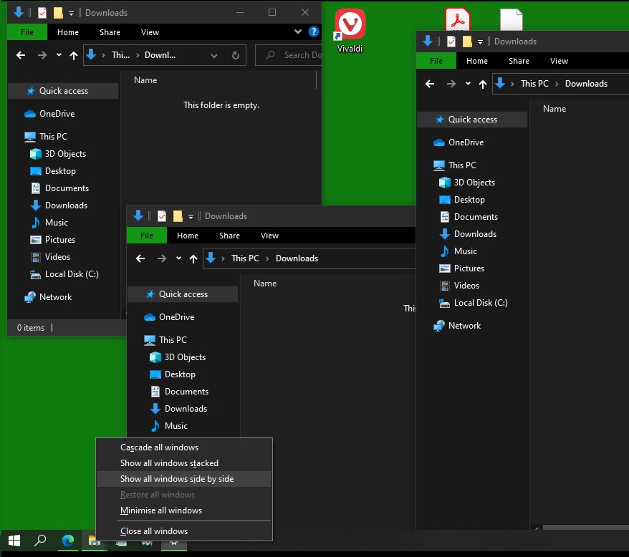Click New folder icon in the window behind the menu
The image size is (629, 557).
[178, 216]
